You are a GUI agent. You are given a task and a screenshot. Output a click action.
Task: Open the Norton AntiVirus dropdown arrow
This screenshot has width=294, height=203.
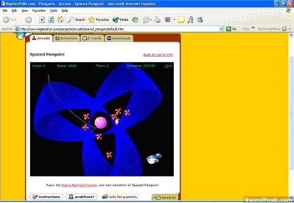290,29
